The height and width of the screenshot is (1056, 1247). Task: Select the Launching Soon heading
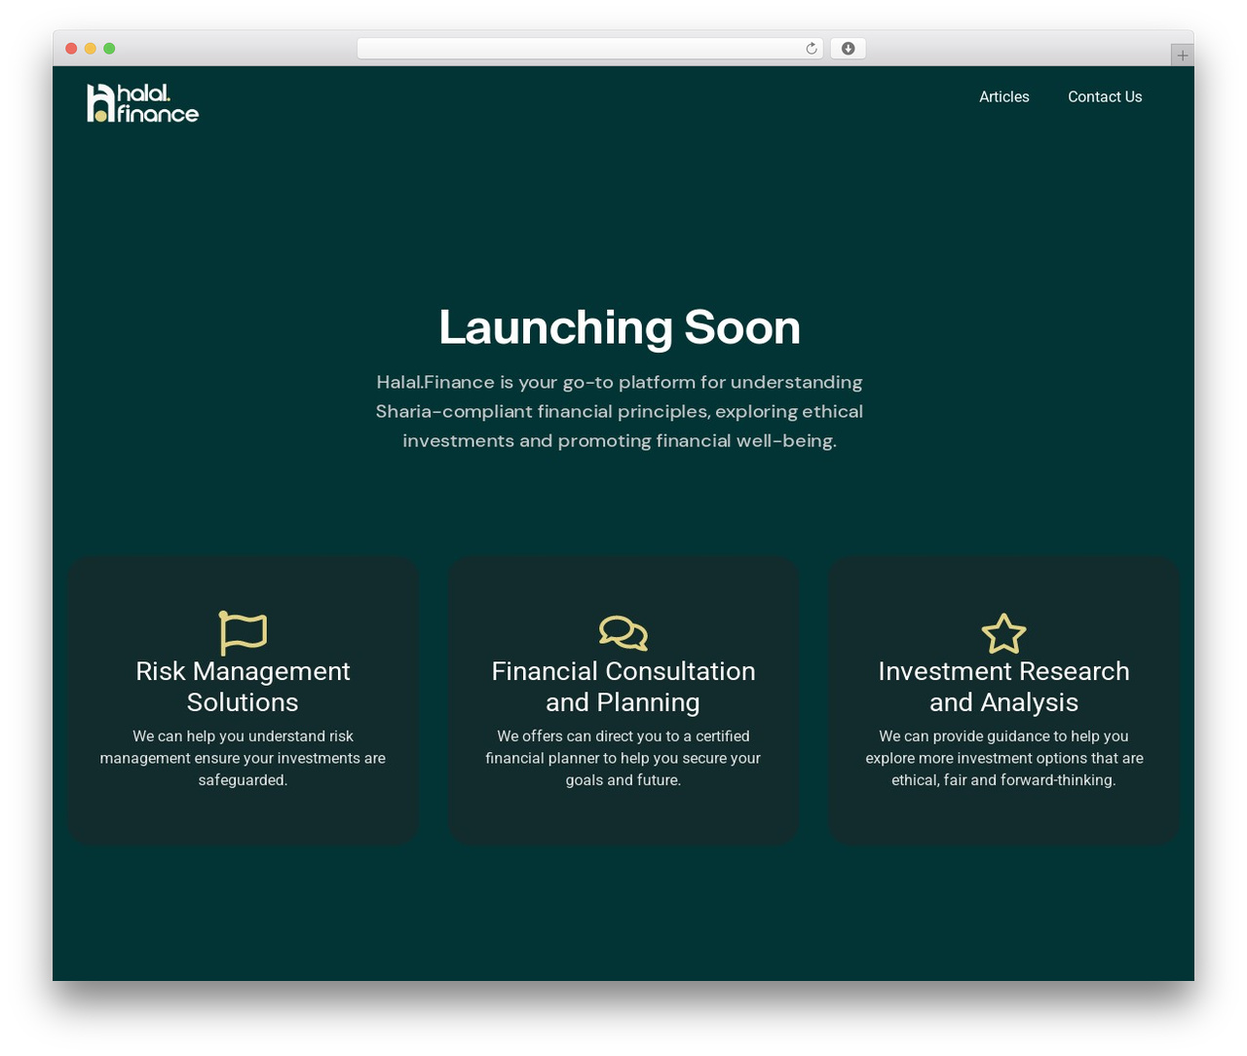click(x=620, y=327)
